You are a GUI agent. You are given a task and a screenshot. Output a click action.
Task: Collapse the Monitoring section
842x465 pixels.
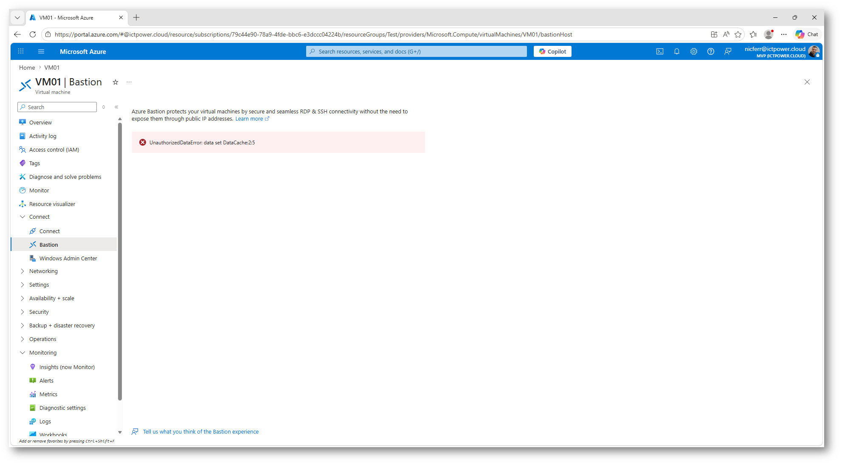click(23, 352)
